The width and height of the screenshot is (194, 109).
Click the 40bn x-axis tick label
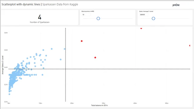pyautogui.click(x=135, y=103)
